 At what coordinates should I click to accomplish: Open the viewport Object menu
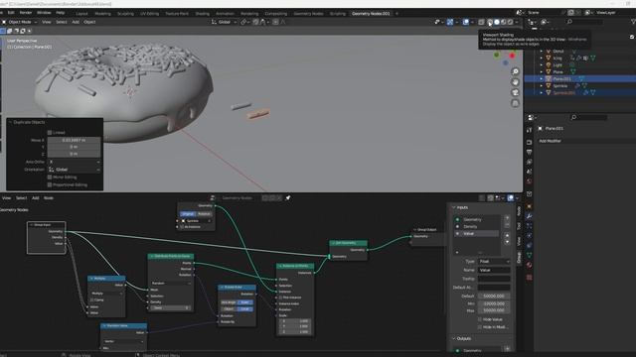coord(89,22)
